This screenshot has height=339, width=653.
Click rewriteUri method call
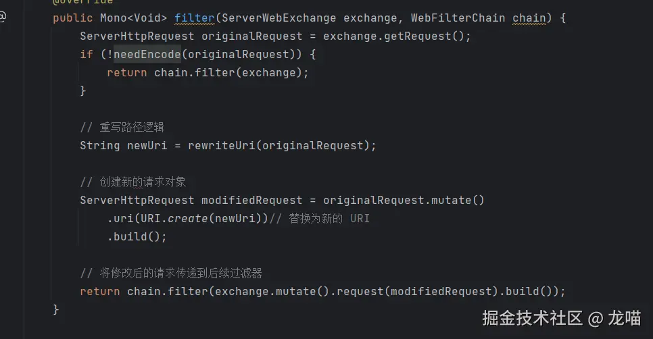(x=222, y=146)
